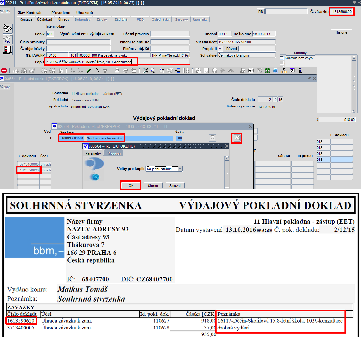Click the parameters dialog scrollbar up arrow

tap(227, 159)
